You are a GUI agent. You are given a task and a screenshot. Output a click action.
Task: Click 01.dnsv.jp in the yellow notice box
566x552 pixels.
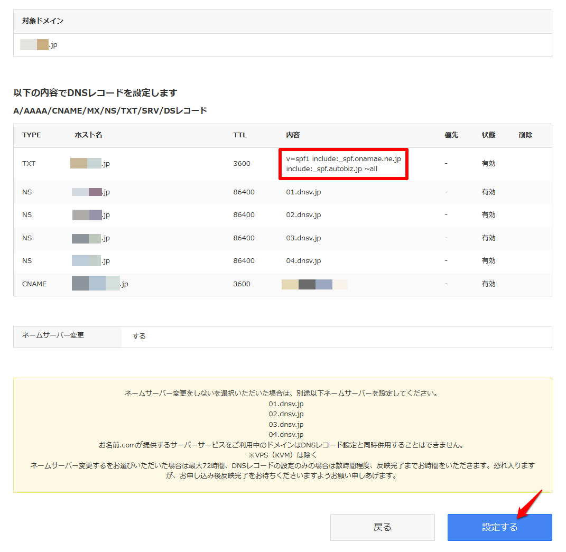point(286,404)
